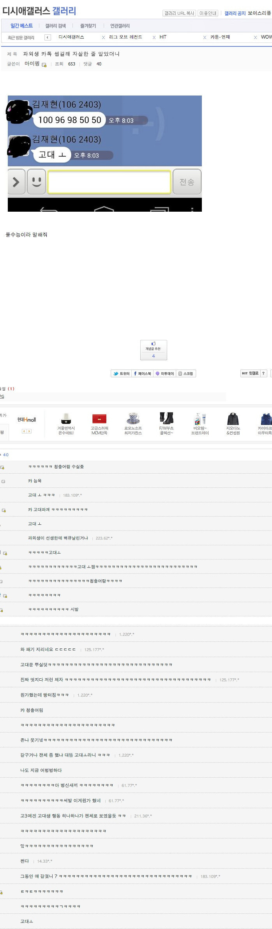
Task: Click comment 고3에겐 고대생 행동 하나하나가
Action: pyautogui.click(x=73, y=816)
